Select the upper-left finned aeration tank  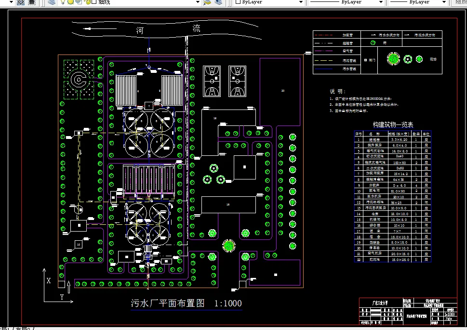point(126,90)
